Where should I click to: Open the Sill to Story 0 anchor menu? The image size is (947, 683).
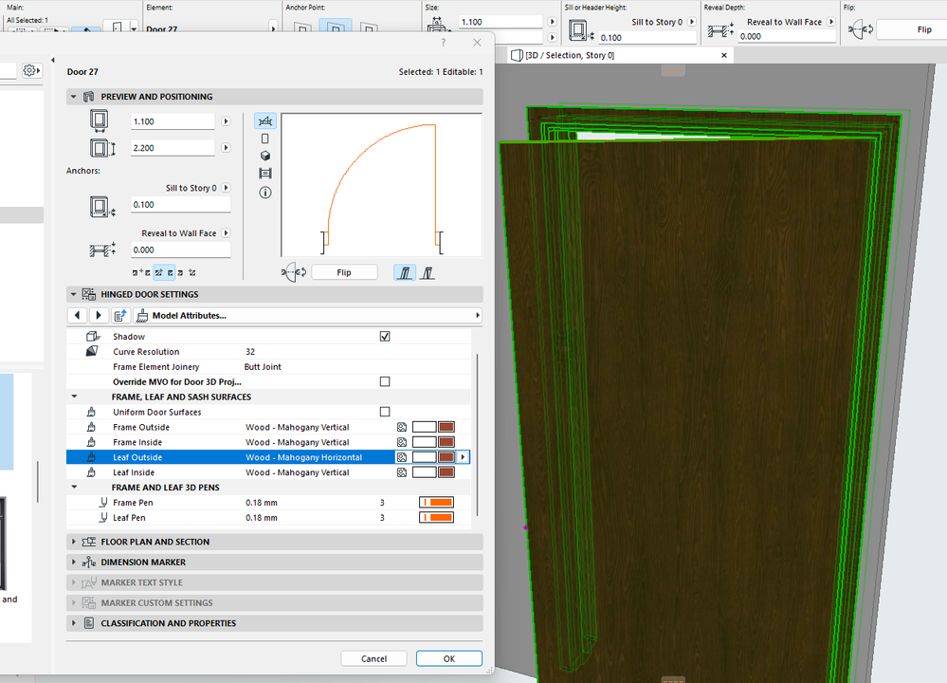click(x=226, y=188)
